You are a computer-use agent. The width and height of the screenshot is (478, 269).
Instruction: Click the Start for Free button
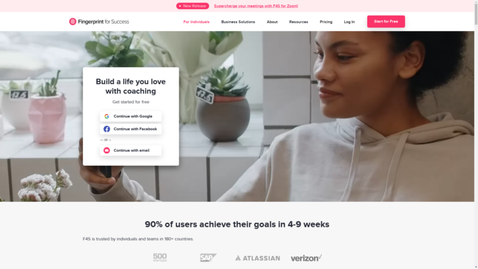386,21
